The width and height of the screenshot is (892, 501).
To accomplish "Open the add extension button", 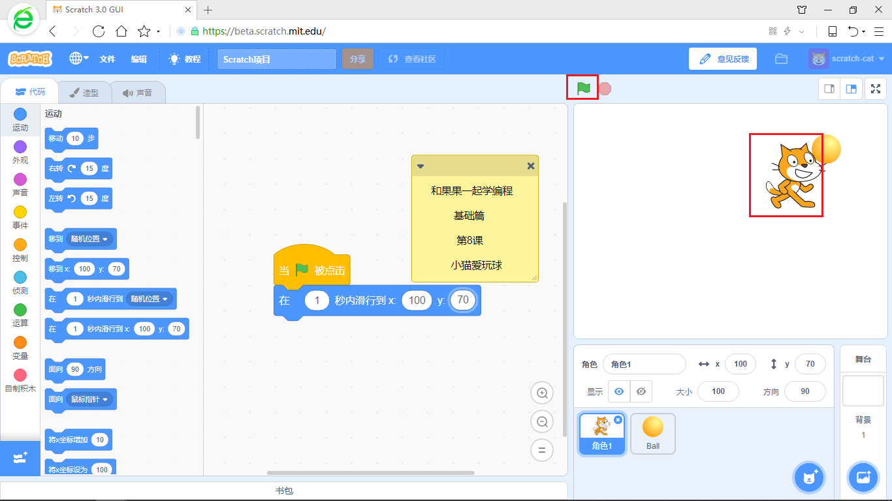I will click(x=20, y=458).
